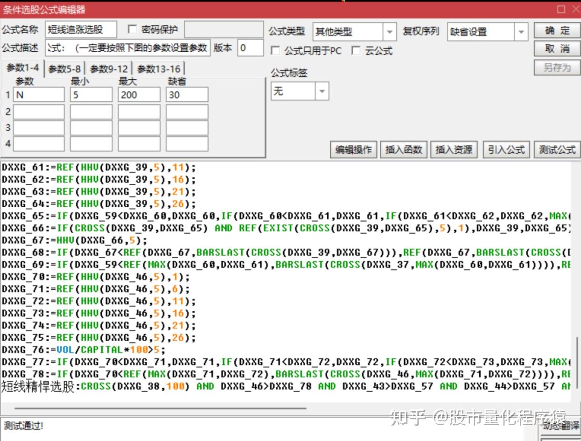Click the 公式描述 text field
Viewport: 581px width, 441px height.
[128, 48]
